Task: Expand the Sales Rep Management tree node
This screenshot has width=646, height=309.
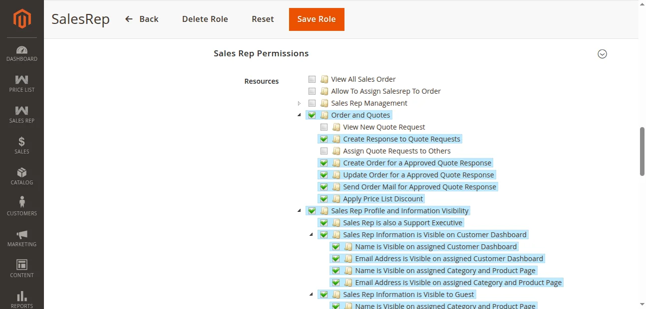Action: tap(300, 103)
